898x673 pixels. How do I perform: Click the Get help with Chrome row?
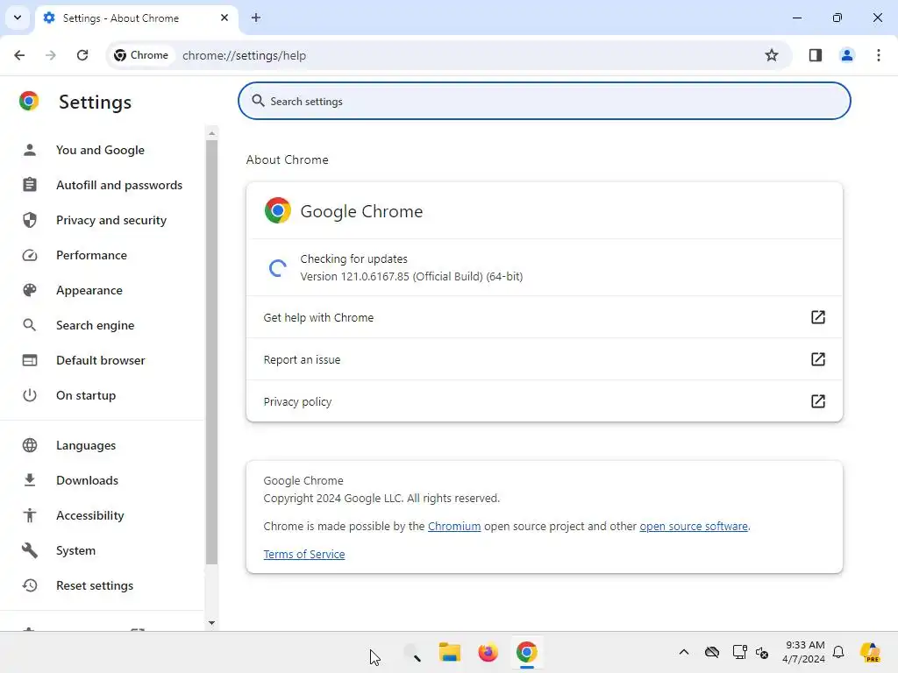[544, 317]
